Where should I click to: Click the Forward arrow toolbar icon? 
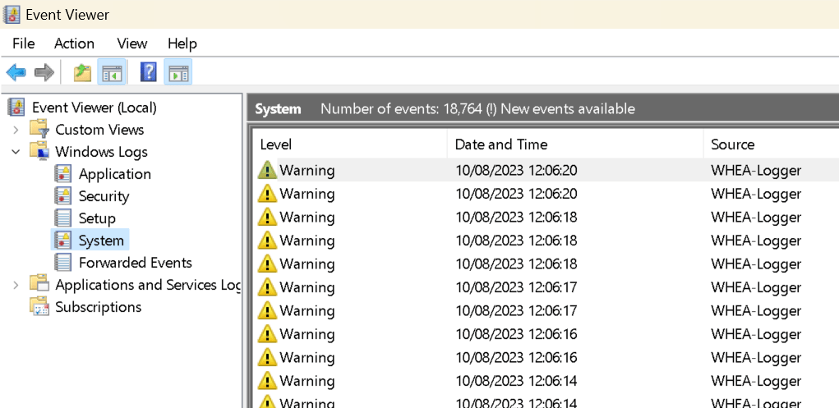pos(44,72)
